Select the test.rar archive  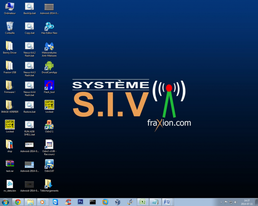click(10, 166)
